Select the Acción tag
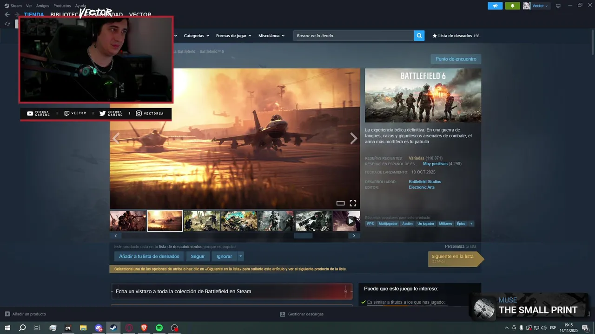Screen dimensions: 595x334 (x=407, y=224)
